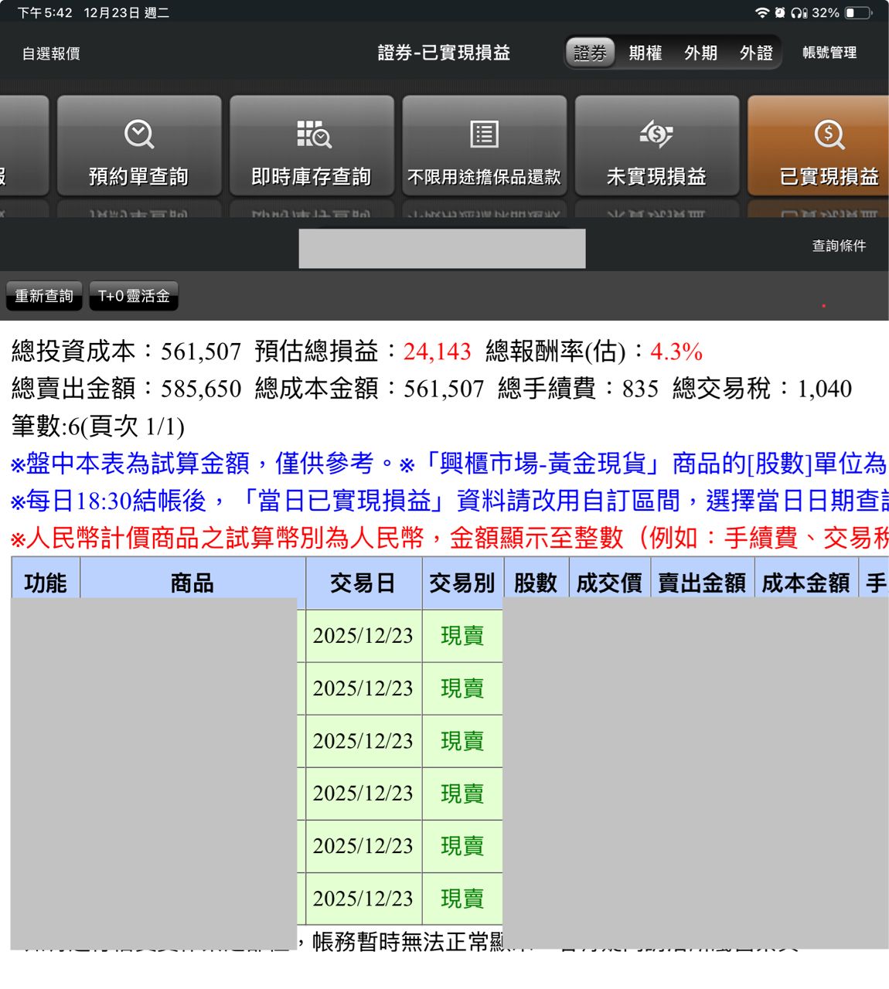The image size is (889, 989).
Task: Switch to 期權 segment
Action: pos(645,53)
